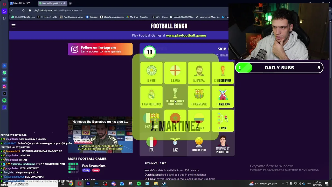Click the taskbar weather widget 5°C
Screen dimensions: 332x187
pyautogui.click(x=263, y=184)
